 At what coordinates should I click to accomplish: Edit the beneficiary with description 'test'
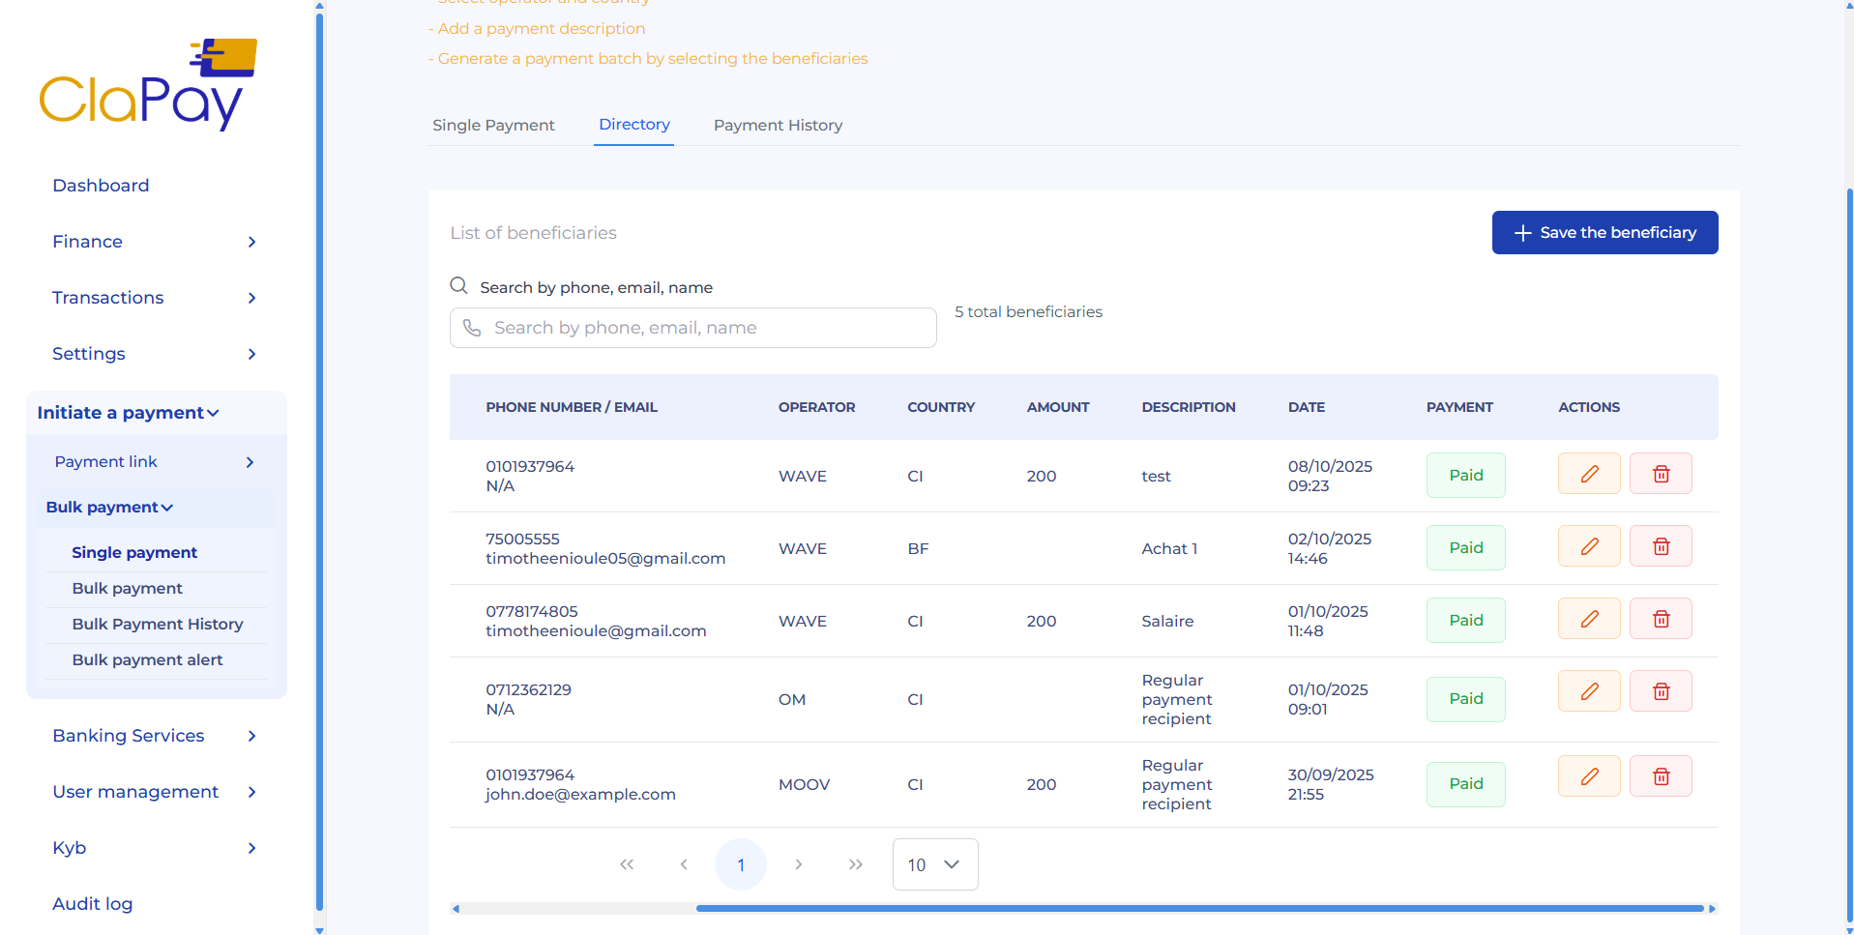click(x=1588, y=474)
